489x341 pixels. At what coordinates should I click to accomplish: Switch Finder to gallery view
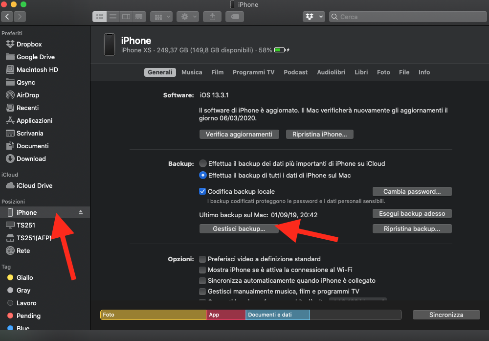[139, 17]
